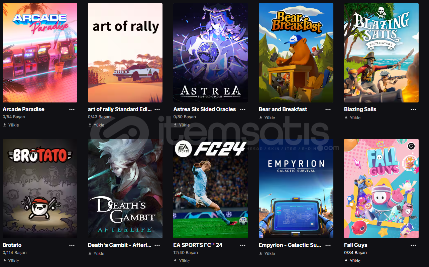The image size is (429, 267).
Task: Click the download icon under Arcade Paradise
Action: pyautogui.click(x=5, y=125)
